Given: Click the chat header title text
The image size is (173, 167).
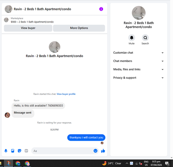Looking at the screenshot, I should 43,9.
